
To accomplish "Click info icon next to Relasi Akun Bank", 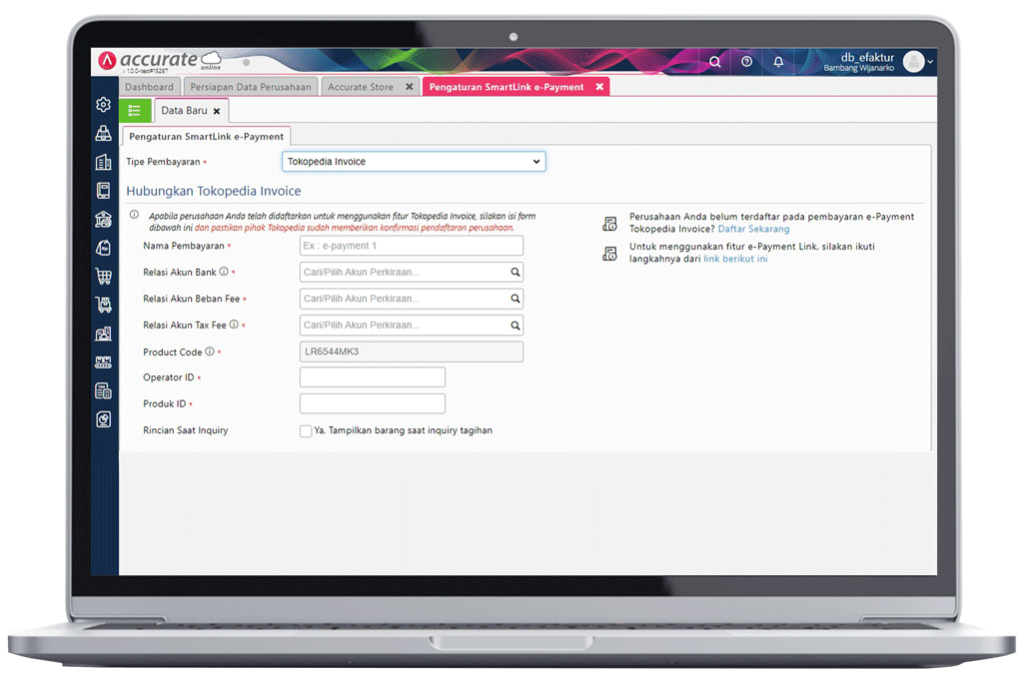I will tap(224, 272).
